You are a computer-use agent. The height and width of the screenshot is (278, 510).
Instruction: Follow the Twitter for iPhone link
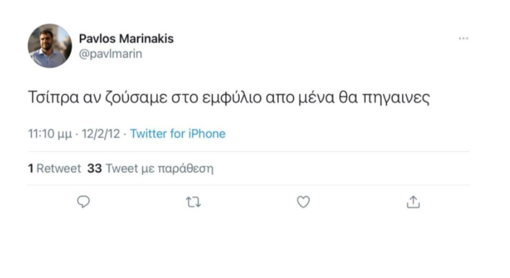click(178, 134)
